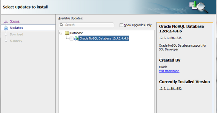Go back to the Source step
Screen dimensions: 217x113
15,21
